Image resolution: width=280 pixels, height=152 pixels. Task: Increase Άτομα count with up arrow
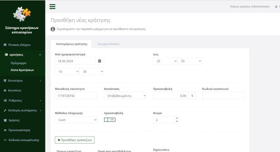[177, 118]
